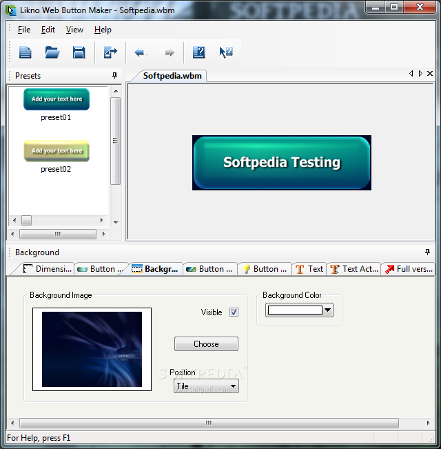The height and width of the screenshot is (449, 441).
Task: Pin the Presets panel
Action: tap(114, 75)
